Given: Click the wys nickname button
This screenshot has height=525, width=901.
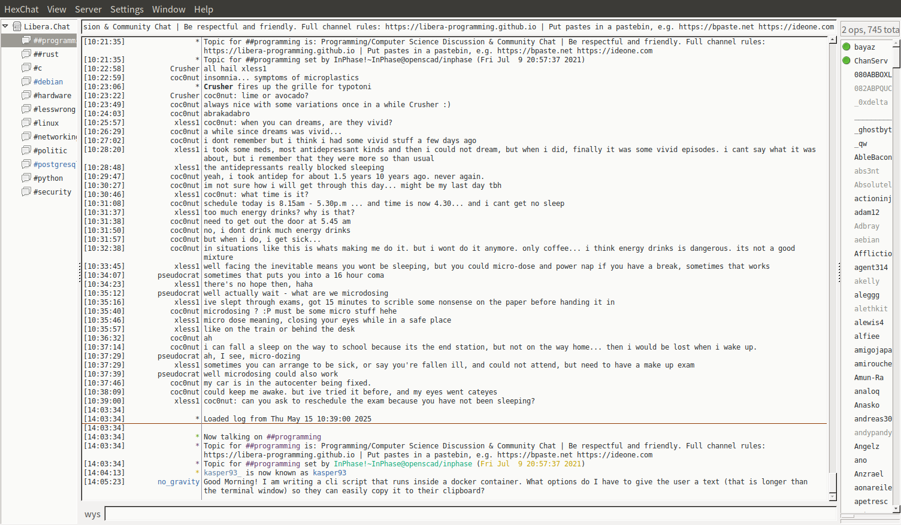Looking at the screenshot, I should coord(92,514).
